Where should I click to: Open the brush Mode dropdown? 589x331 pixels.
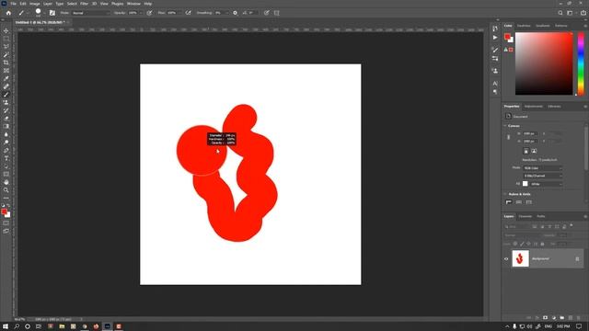click(x=90, y=13)
